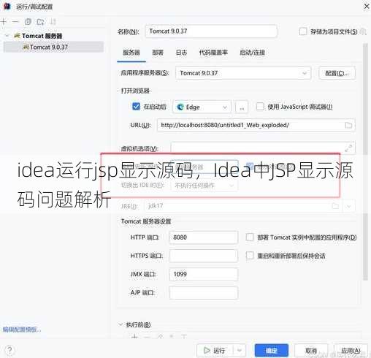
Task: Click the Configure button for application server
Action: tap(337, 73)
